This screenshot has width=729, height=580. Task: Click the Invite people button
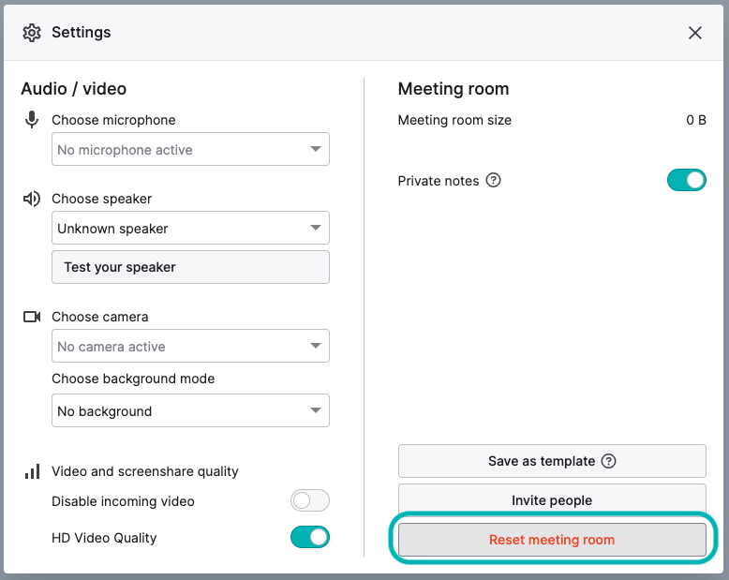pos(552,498)
